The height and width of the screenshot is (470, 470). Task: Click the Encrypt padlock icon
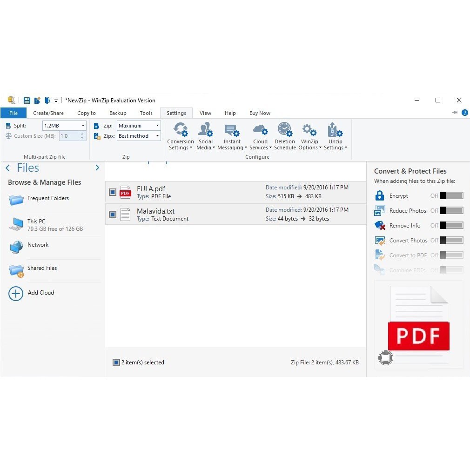(379, 195)
